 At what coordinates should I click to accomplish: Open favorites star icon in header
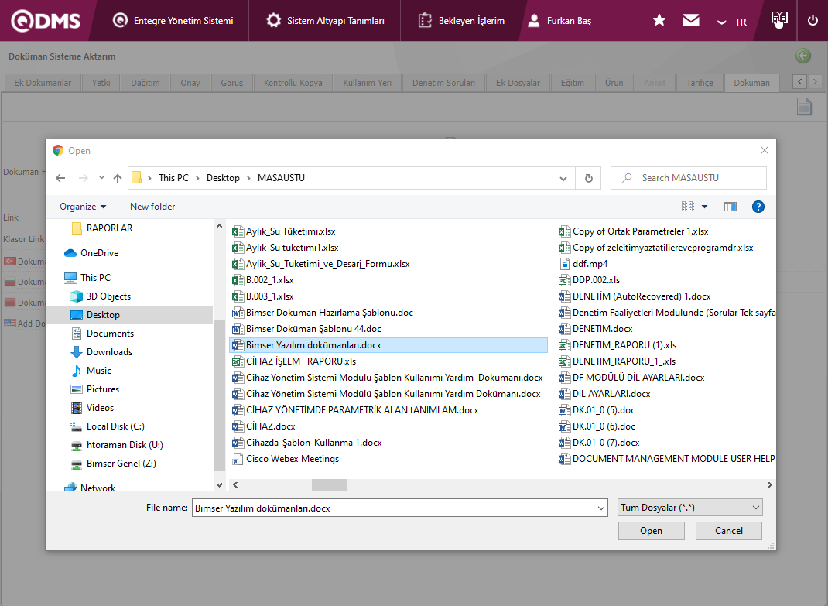[x=659, y=20]
